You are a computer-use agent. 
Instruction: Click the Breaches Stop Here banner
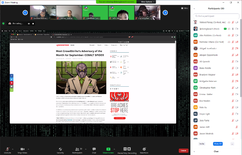pos(119,106)
